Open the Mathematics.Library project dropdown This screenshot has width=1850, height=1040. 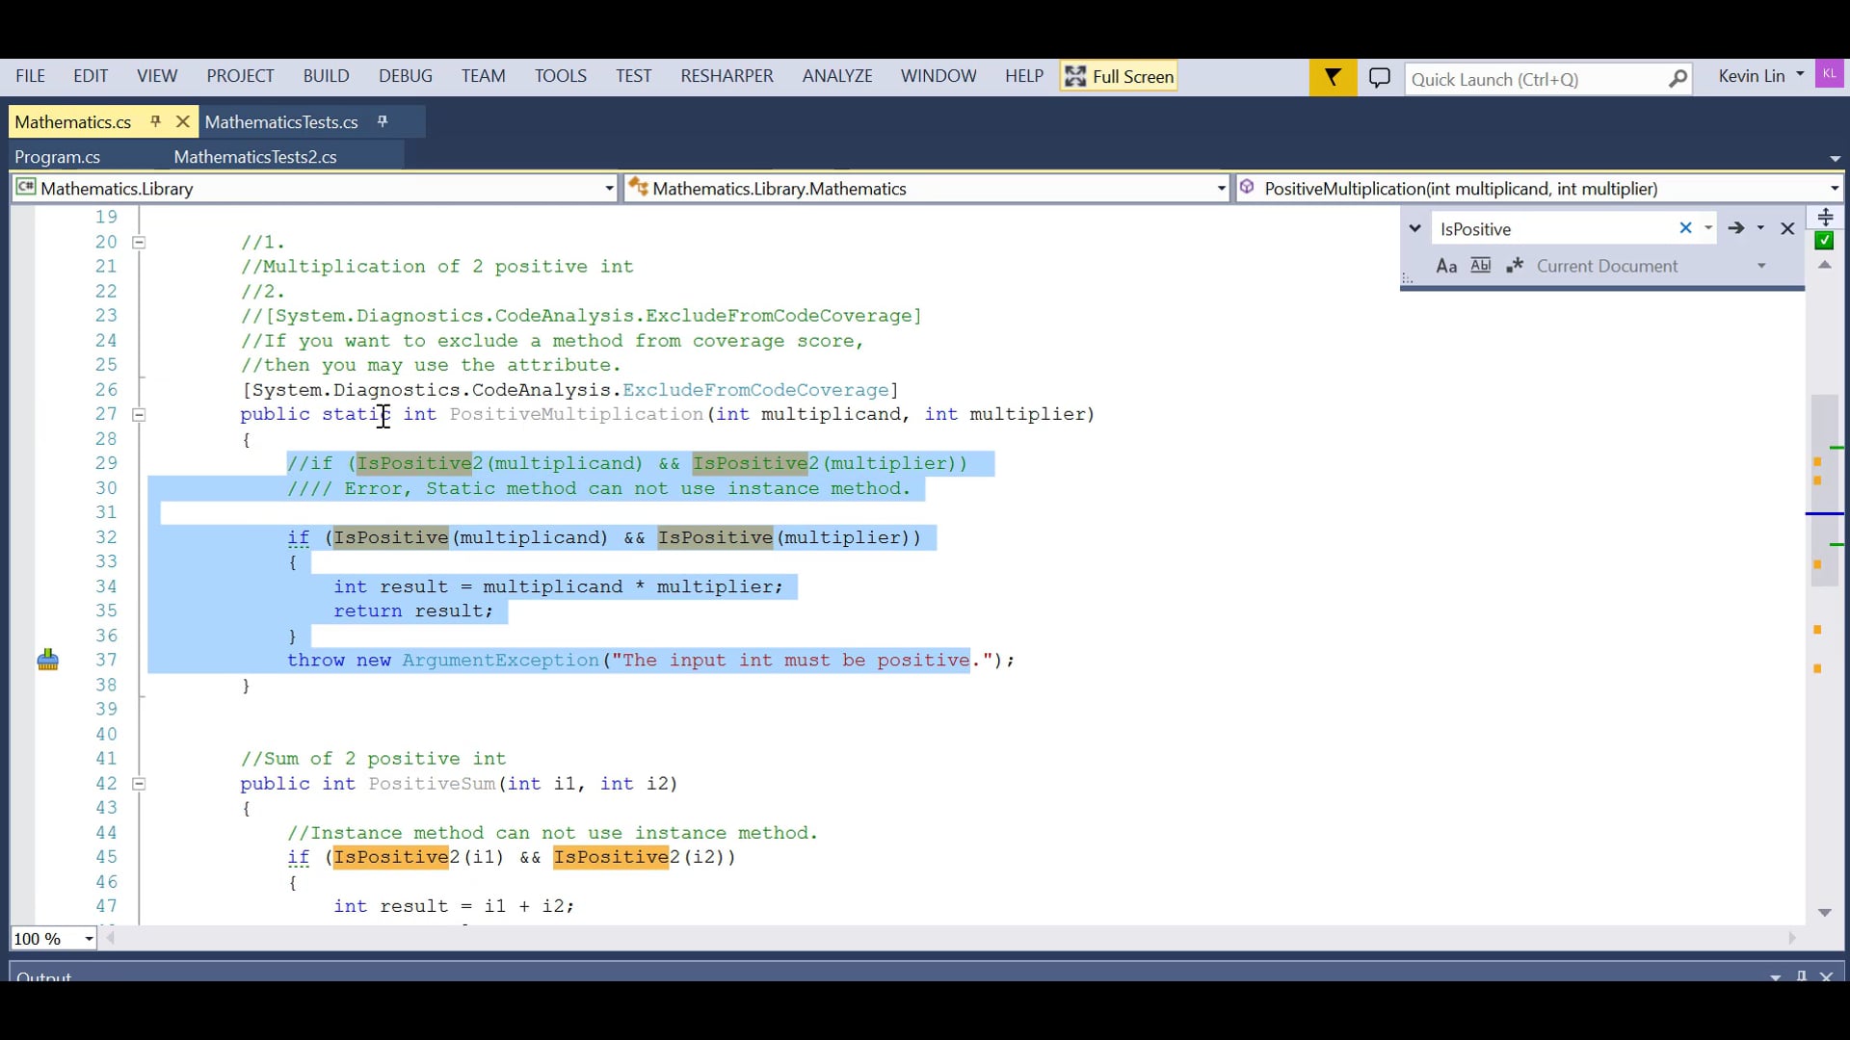[x=609, y=189]
